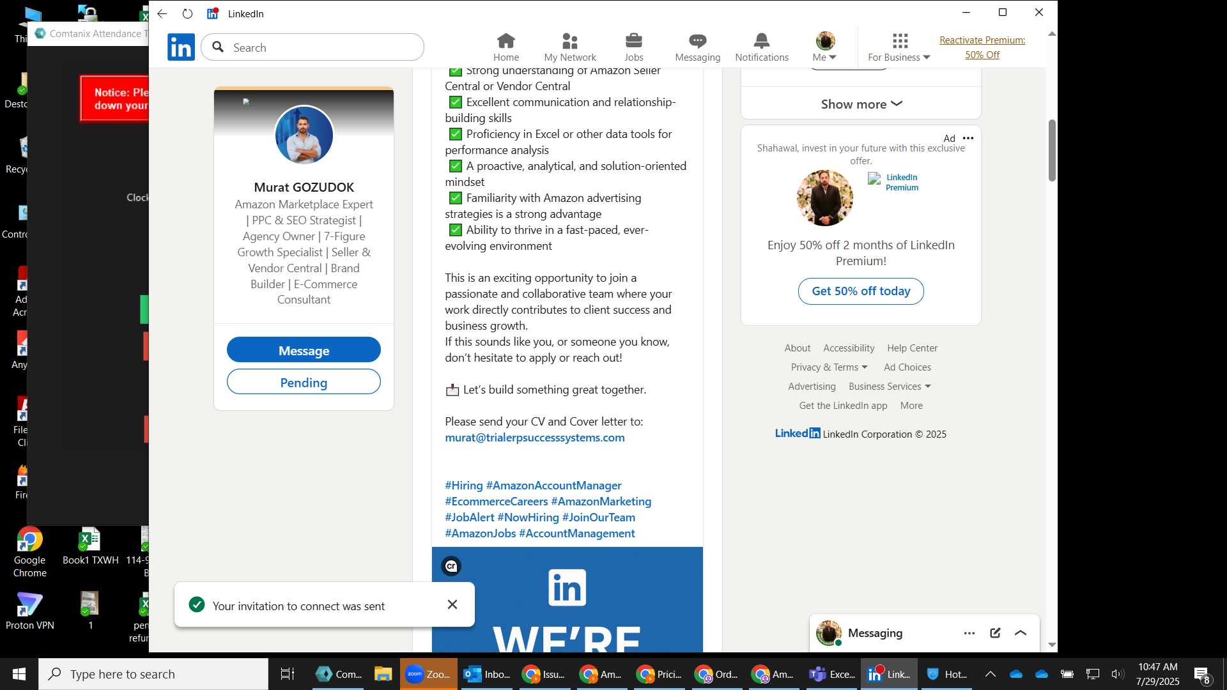
Task: Click the Reactivate Premium 50% Off link
Action: pyautogui.click(x=982, y=47)
